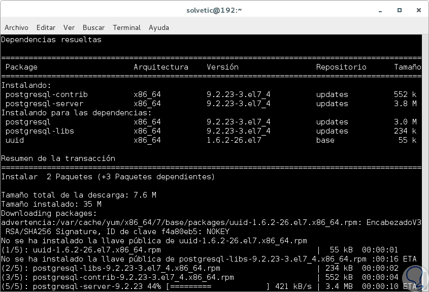Click 'Instalando para las dependencias:' line
The image size is (429, 292).
(76, 113)
